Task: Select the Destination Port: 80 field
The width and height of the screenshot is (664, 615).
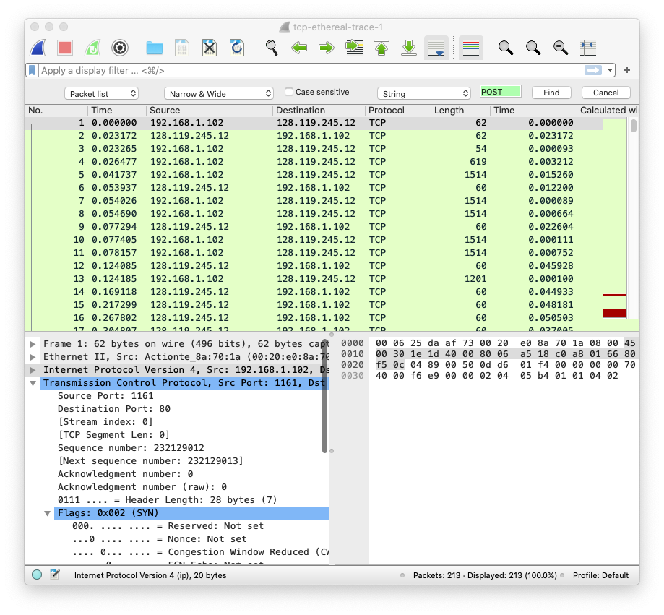Action: tap(114, 409)
